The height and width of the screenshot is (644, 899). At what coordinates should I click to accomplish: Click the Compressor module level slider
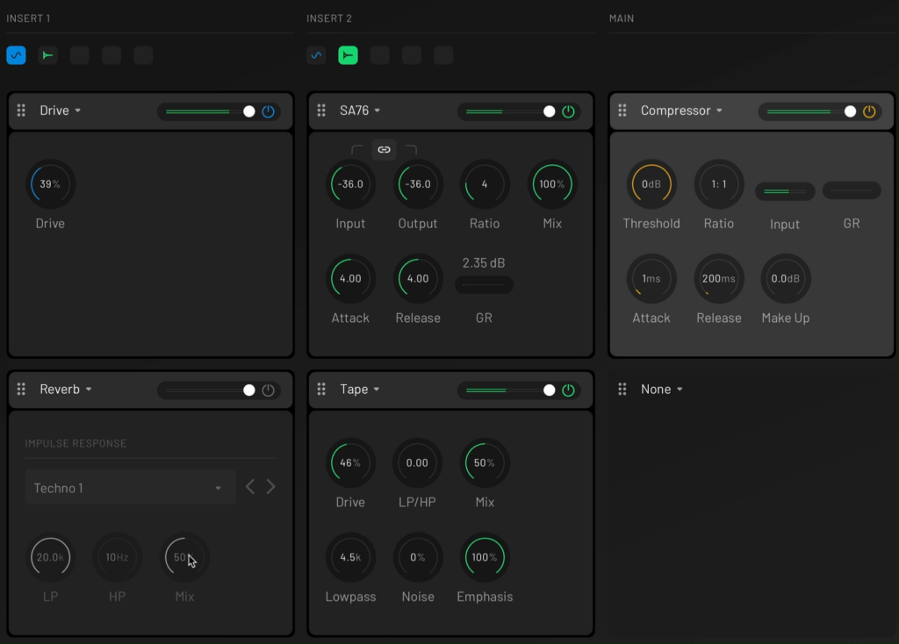[811, 111]
